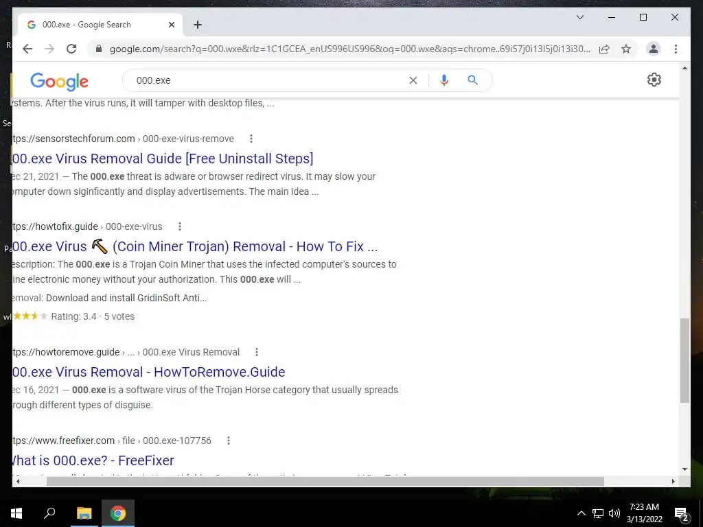This screenshot has width=703, height=527.
Task: Go back to the previous page
Action: coord(27,49)
